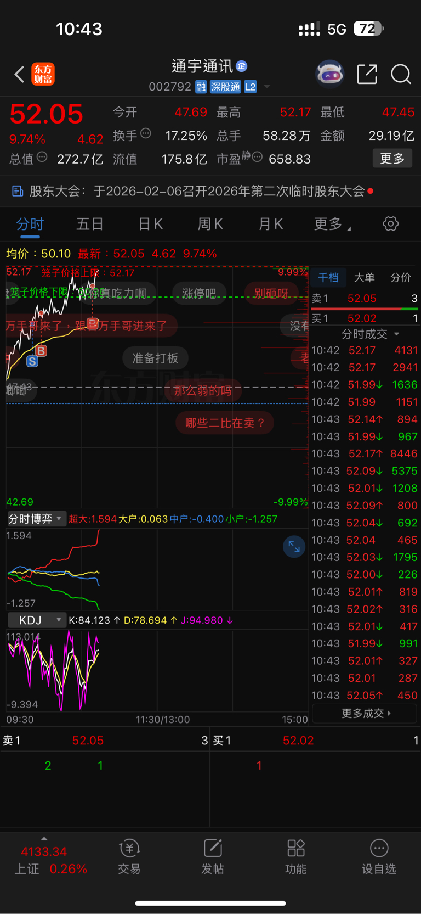Tap the 换手 info circle icon
Image resolution: width=421 pixels, height=914 pixels.
146,133
